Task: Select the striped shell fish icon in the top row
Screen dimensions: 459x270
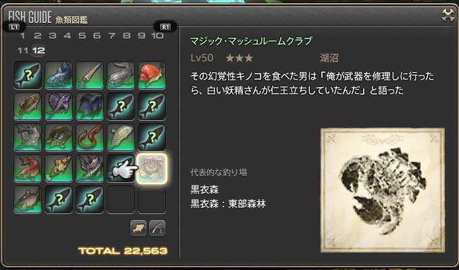Action: [x=90, y=75]
